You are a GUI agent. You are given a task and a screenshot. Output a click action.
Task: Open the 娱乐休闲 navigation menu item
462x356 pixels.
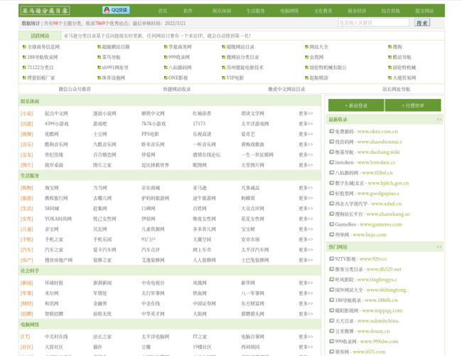coord(222,11)
